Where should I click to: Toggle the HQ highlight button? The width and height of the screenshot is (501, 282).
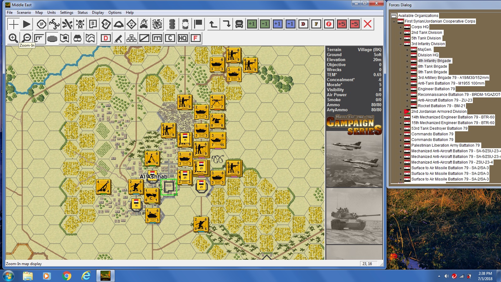coord(183,38)
